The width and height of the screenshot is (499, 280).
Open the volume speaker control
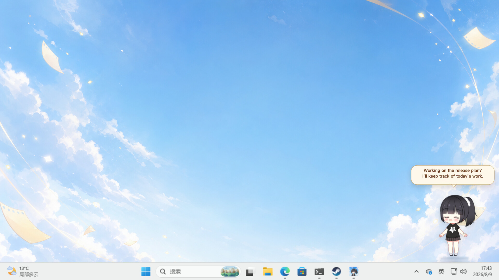tap(463, 271)
